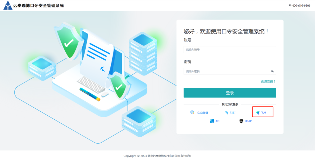Click the 飞书 paper plane icon
The width and height of the screenshot is (315, 161).
tap(257, 113)
